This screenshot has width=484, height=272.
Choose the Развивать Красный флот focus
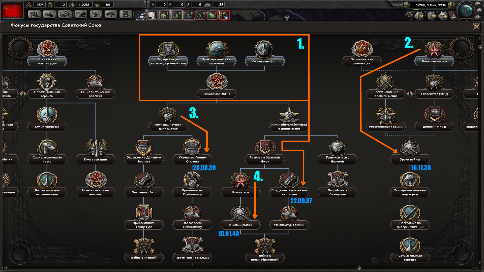265,151
